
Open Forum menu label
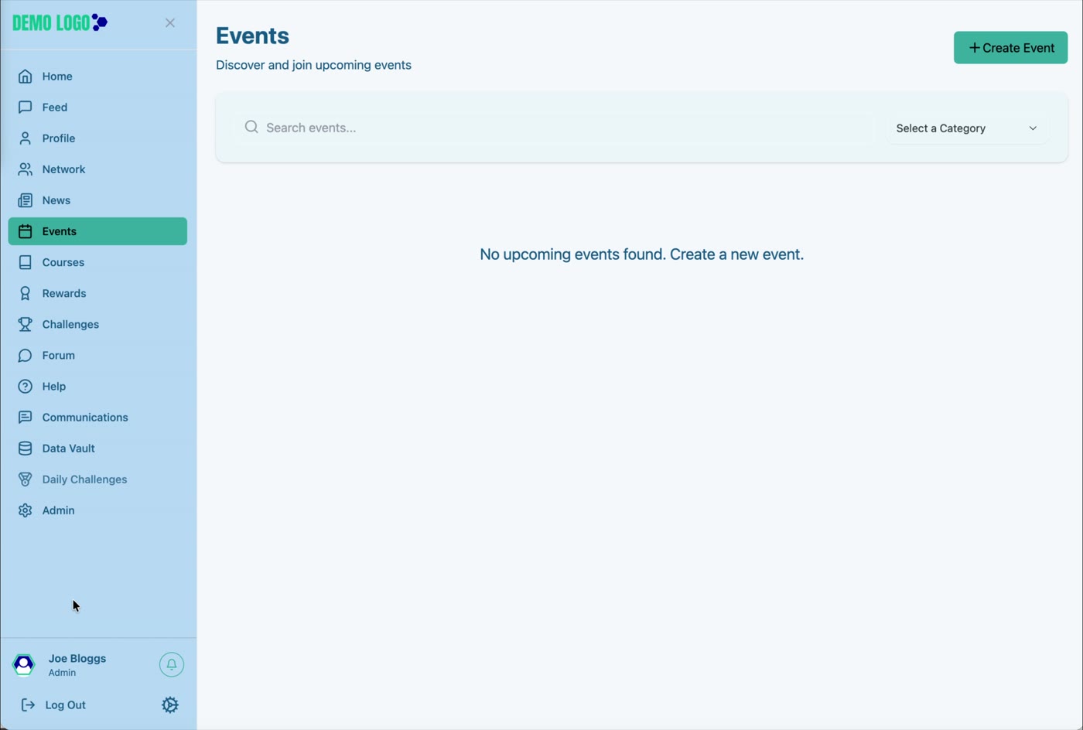coord(59,355)
